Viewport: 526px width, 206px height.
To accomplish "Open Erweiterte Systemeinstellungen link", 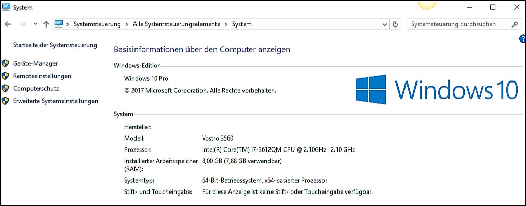I will pyautogui.click(x=56, y=101).
